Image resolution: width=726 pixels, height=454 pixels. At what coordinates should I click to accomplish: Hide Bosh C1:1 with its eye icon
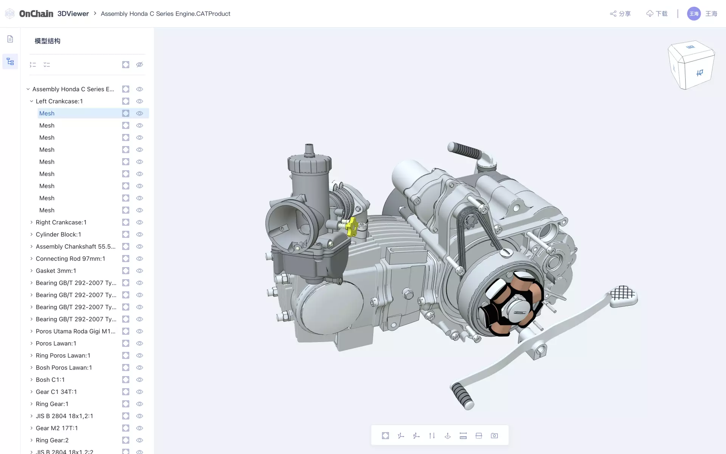(140, 379)
